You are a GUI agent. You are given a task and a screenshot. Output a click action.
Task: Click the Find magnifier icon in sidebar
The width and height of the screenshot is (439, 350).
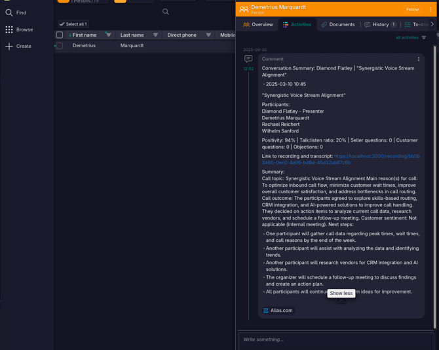tap(9, 12)
